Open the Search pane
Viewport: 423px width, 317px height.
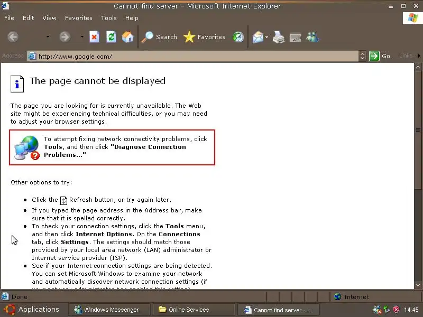click(x=159, y=37)
